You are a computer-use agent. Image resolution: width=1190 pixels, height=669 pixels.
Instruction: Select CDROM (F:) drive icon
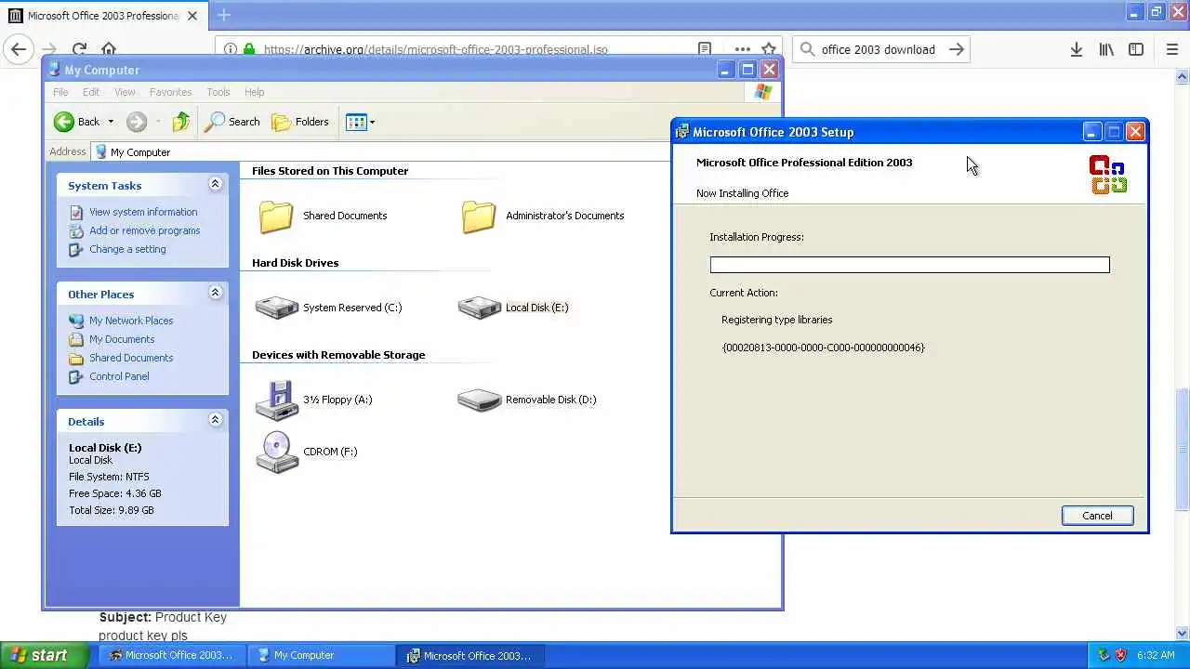[x=276, y=453]
